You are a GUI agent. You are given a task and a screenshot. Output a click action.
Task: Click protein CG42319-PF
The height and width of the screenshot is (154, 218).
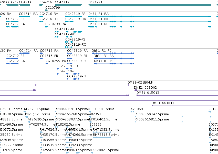(x=73, y=79)
